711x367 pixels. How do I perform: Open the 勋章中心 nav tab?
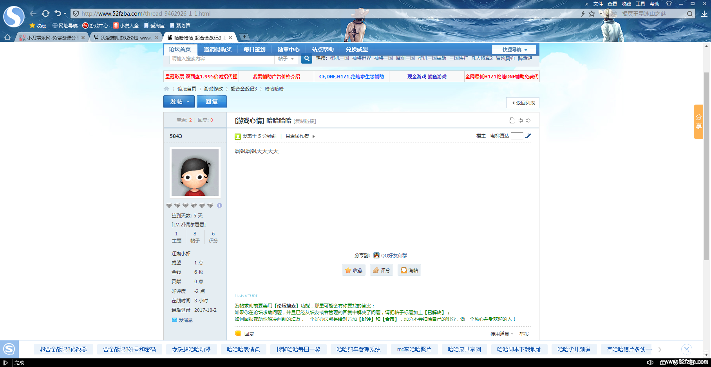(x=288, y=49)
